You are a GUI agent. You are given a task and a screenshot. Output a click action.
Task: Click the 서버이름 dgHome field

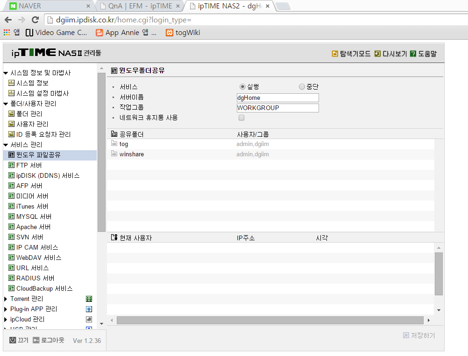277,98
